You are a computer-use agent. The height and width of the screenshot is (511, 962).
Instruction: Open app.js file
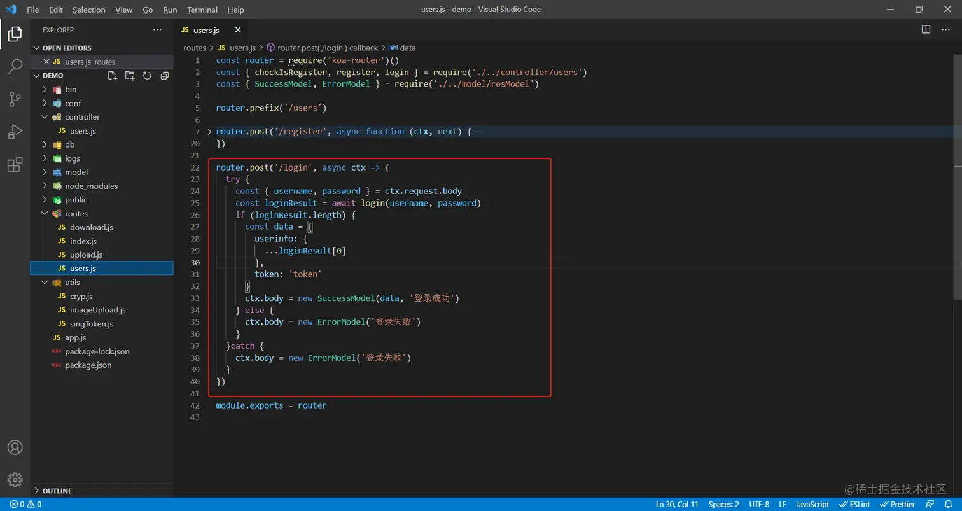click(x=75, y=337)
